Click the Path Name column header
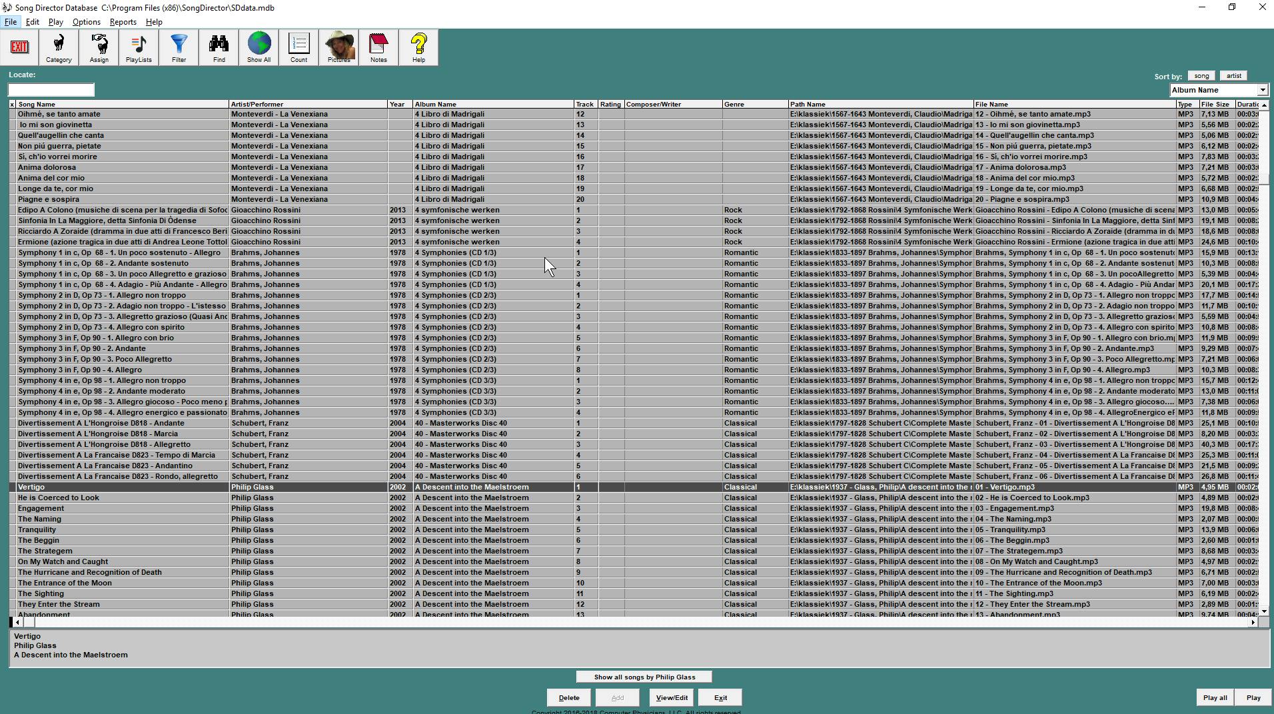Image resolution: width=1274 pixels, height=714 pixels. (x=880, y=105)
